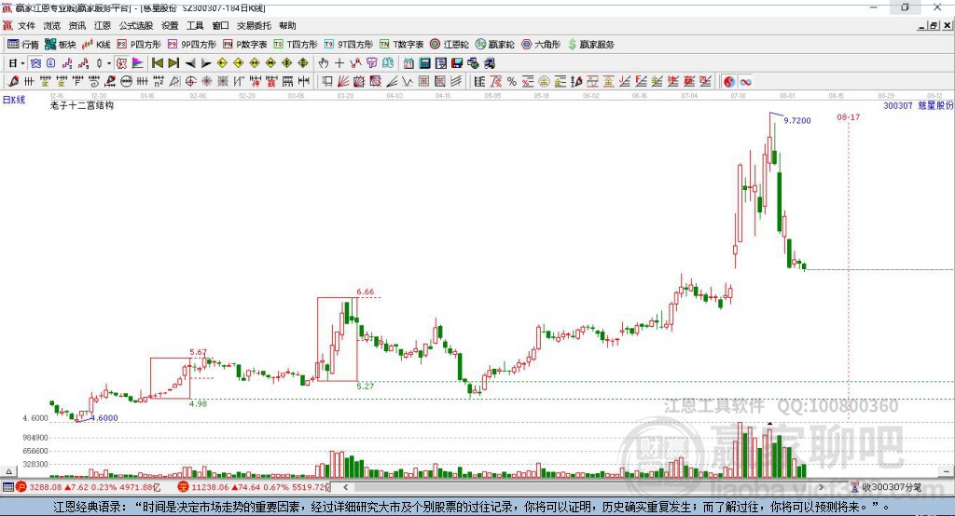Click the 行情 quotes button
Image resolution: width=955 pixels, height=516 pixels.
[23, 44]
